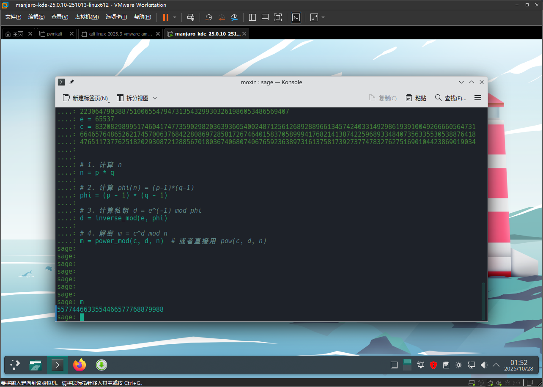Toggle the pin on Konsole titlebar
The width and height of the screenshot is (543, 387).
coord(71,82)
